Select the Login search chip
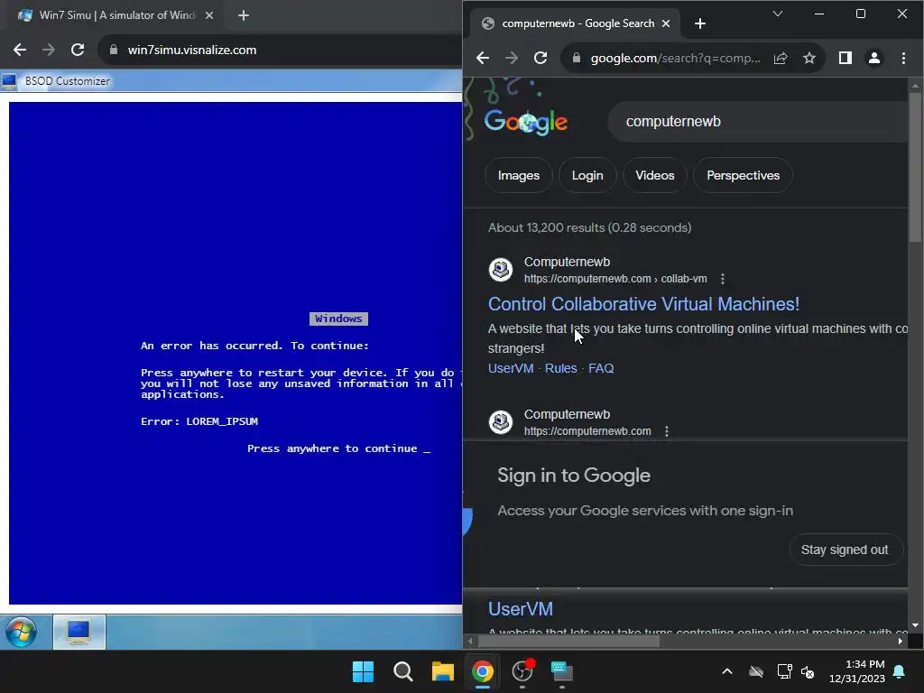 (x=587, y=175)
